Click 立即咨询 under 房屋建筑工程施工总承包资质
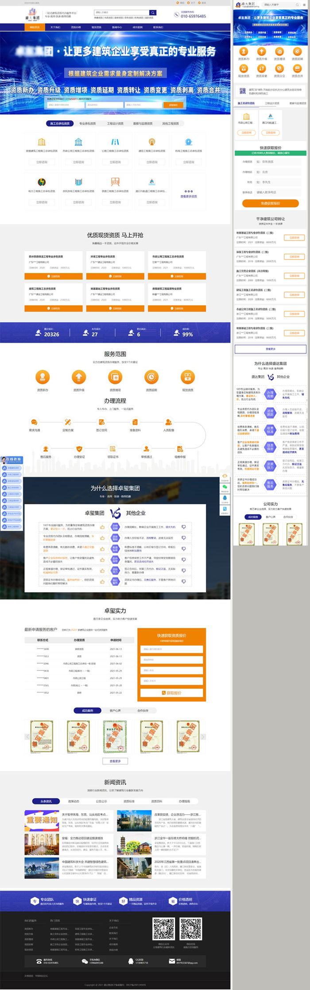Screen dimensions: 310x990 tap(42, 162)
